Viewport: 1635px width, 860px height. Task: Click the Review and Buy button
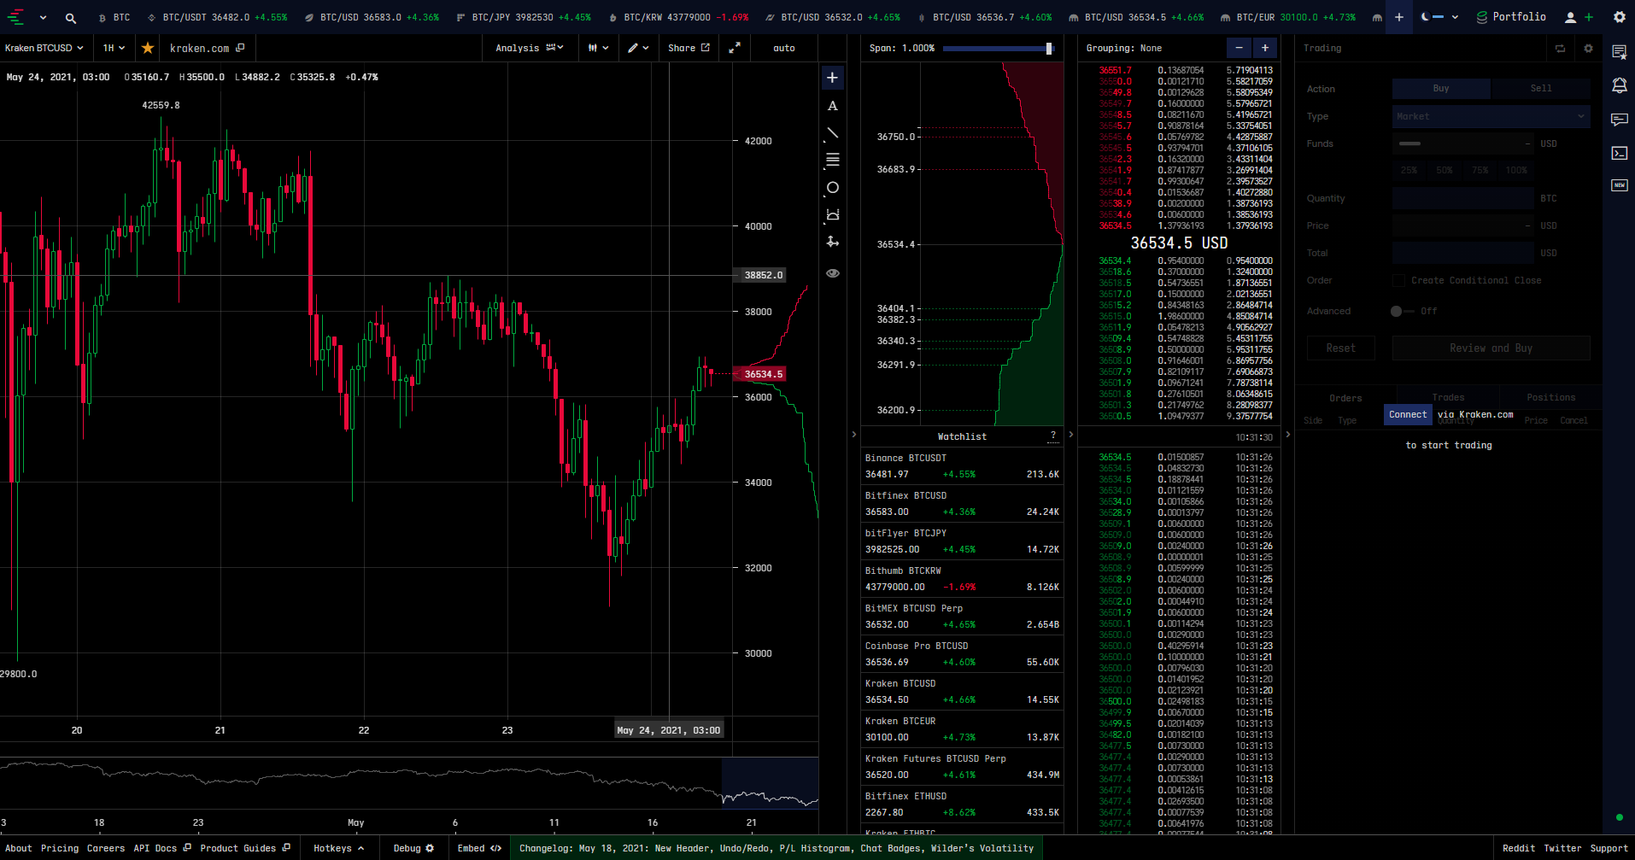[x=1491, y=348]
